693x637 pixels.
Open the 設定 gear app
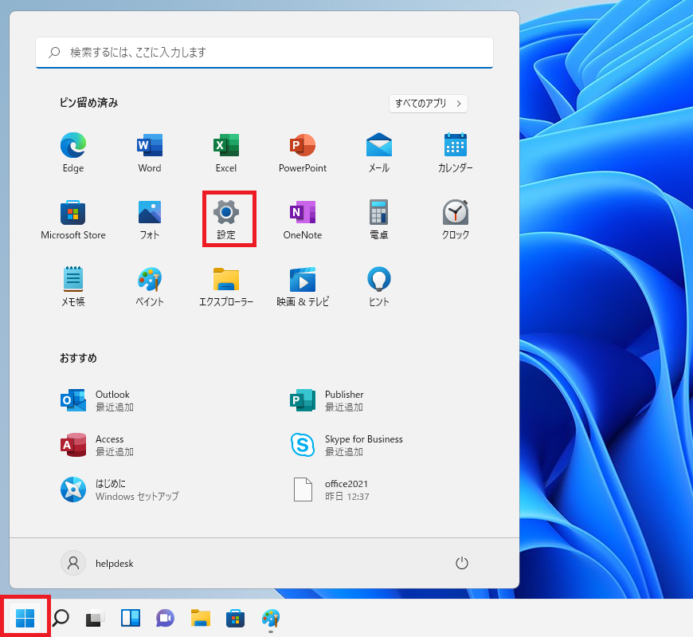[x=226, y=219]
